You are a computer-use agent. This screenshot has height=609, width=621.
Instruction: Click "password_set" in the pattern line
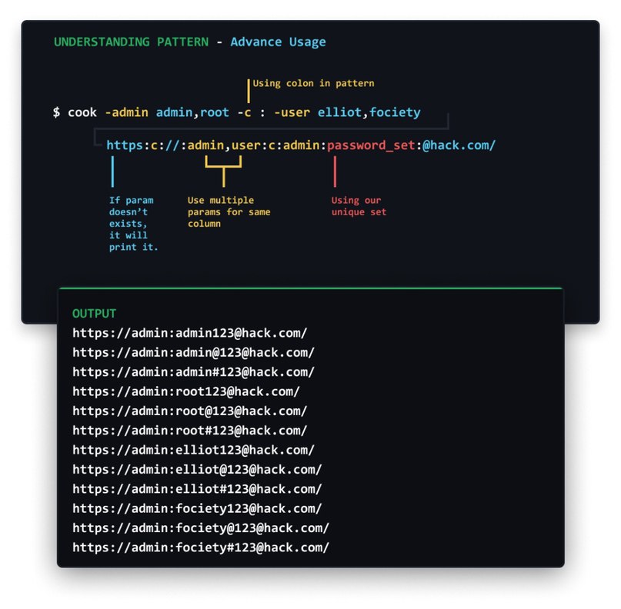371,145
